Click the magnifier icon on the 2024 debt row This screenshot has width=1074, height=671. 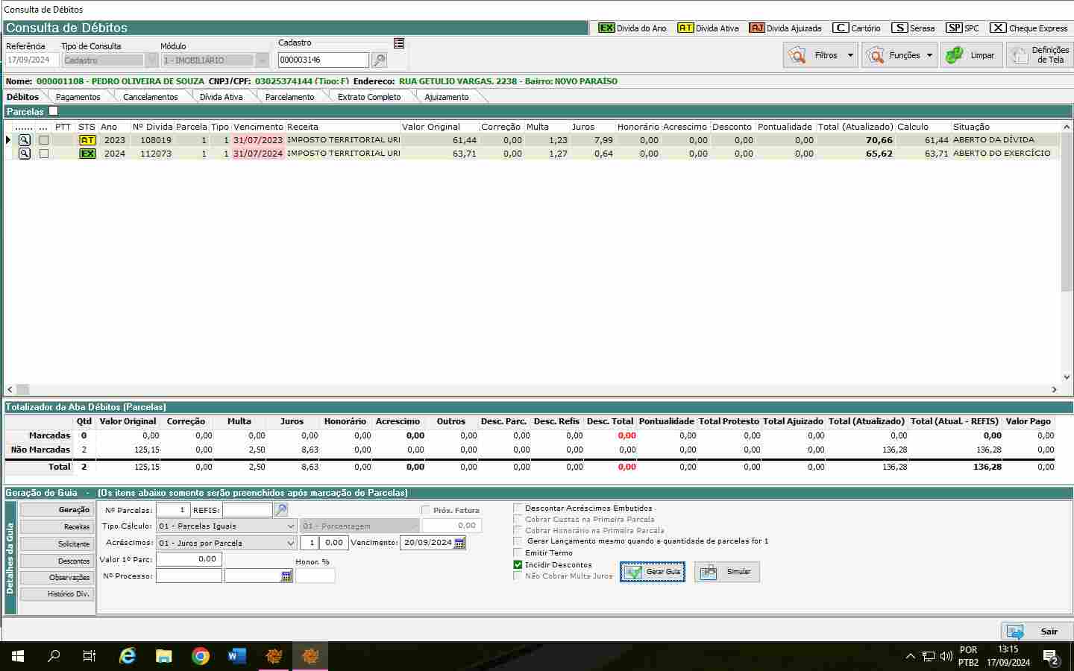[x=25, y=154]
